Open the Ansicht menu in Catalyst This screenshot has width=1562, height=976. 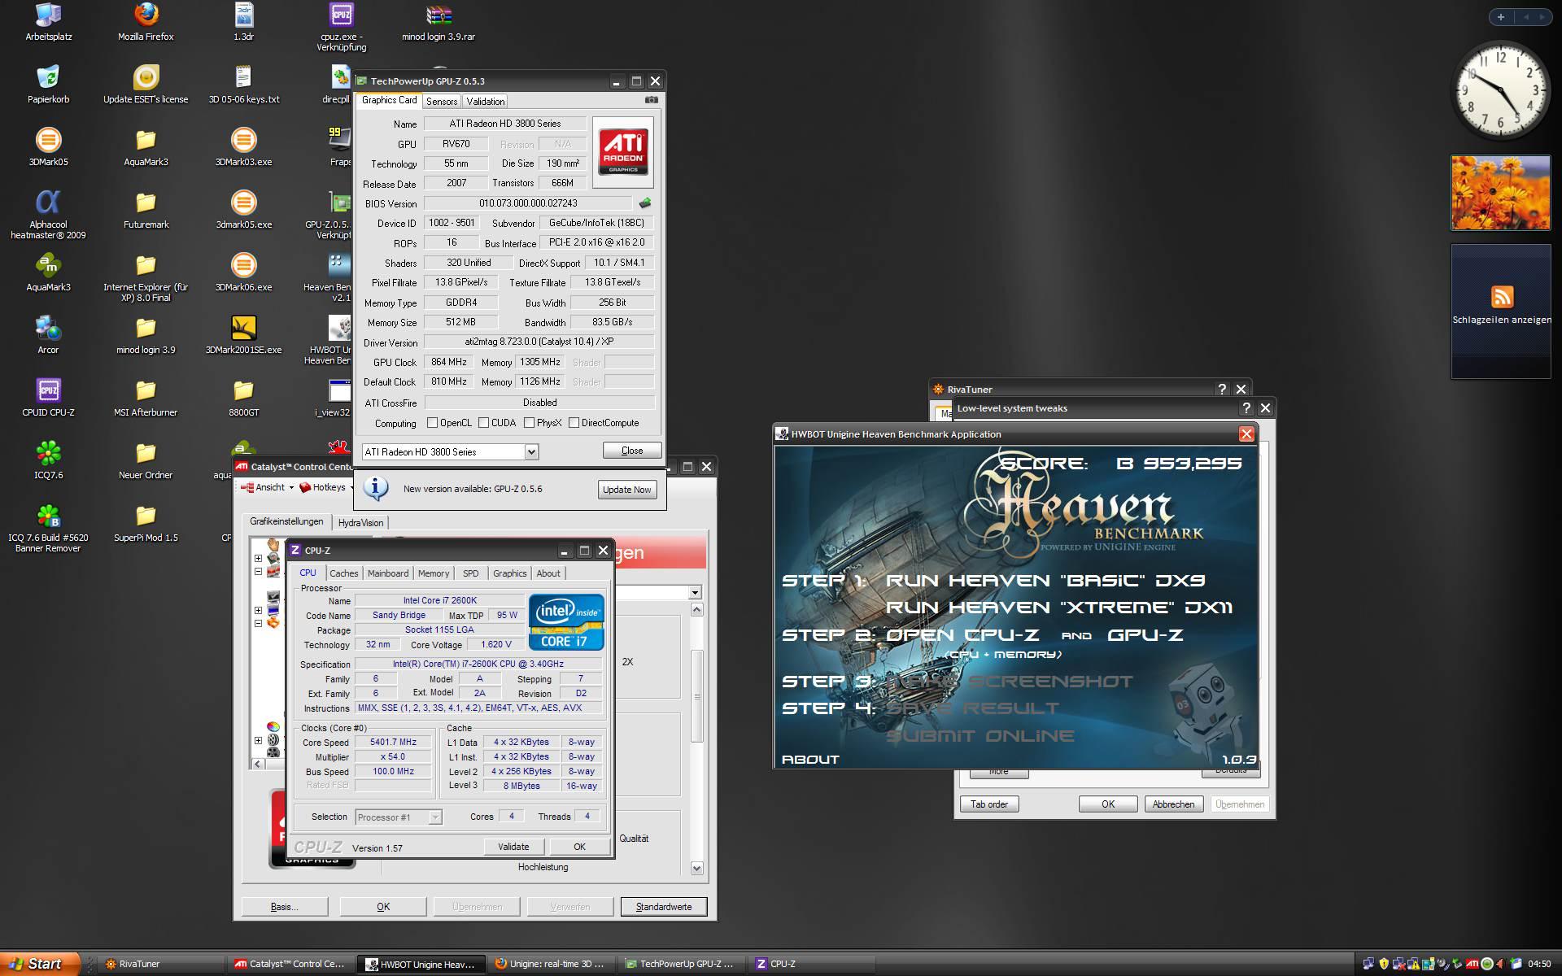tap(267, 487)
